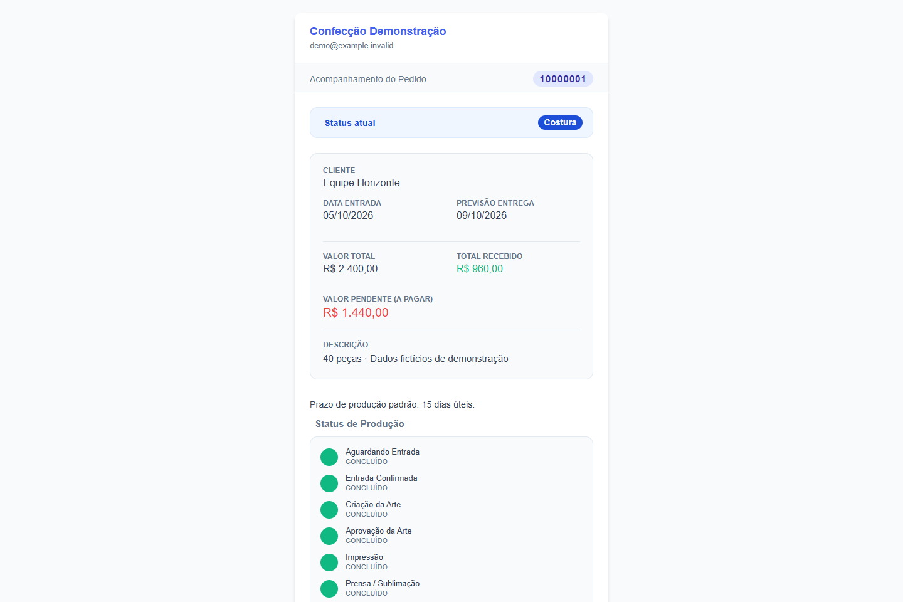Click the order number 10000001 badge
Viewport: 903px width, 602px height.
click(563, 79)
